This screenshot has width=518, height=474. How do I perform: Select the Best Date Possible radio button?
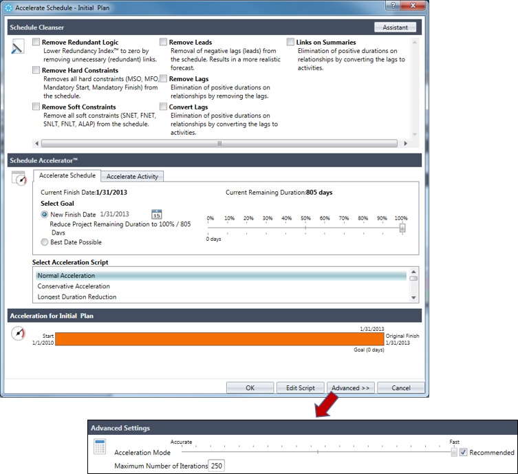(x=45, y=242)
